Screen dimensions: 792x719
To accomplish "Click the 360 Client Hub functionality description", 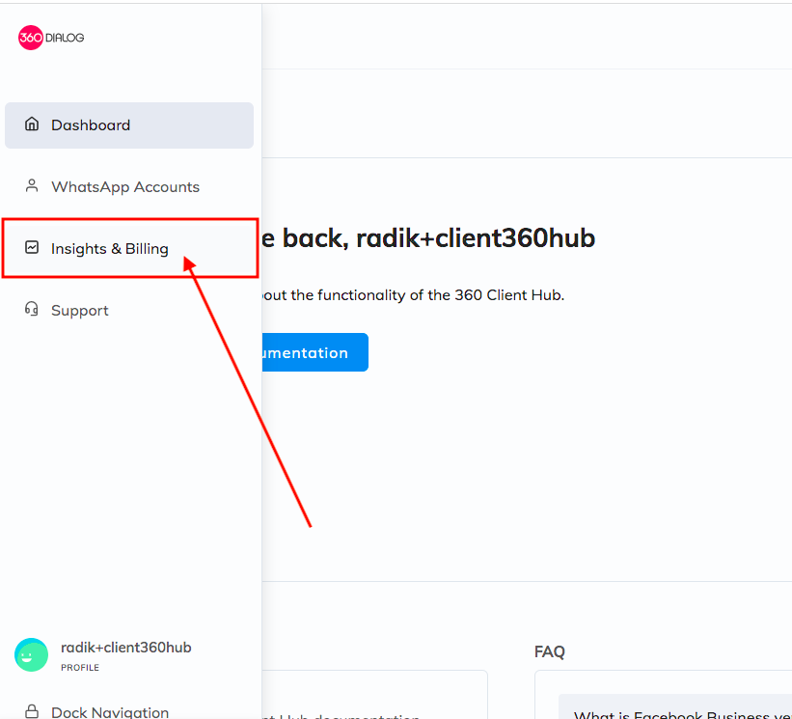I will (413, 295).
